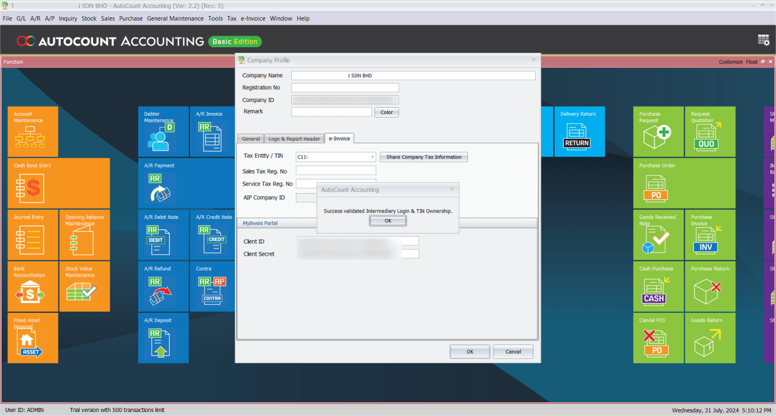Open the File menu
This screenshot has width=776, height=416.
pyautogui.click(x=7, y=18)
